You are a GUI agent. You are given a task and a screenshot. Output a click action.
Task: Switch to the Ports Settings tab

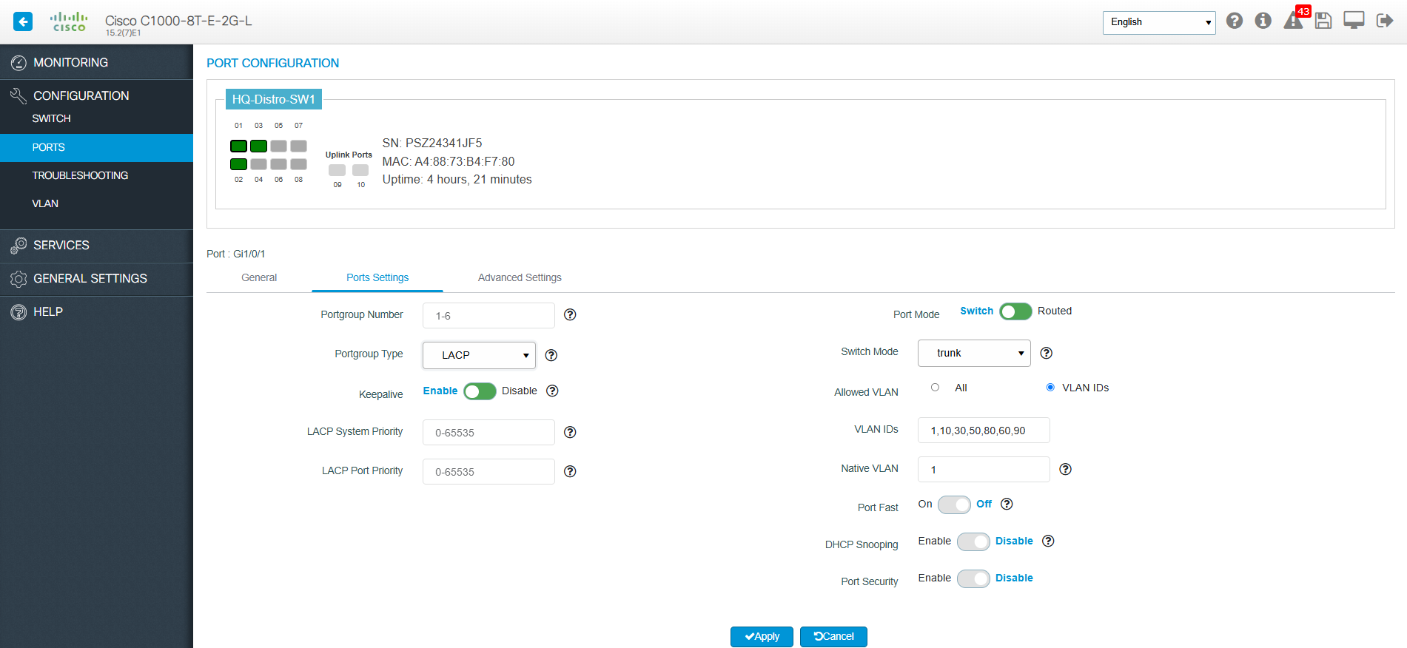coord(377,277)
